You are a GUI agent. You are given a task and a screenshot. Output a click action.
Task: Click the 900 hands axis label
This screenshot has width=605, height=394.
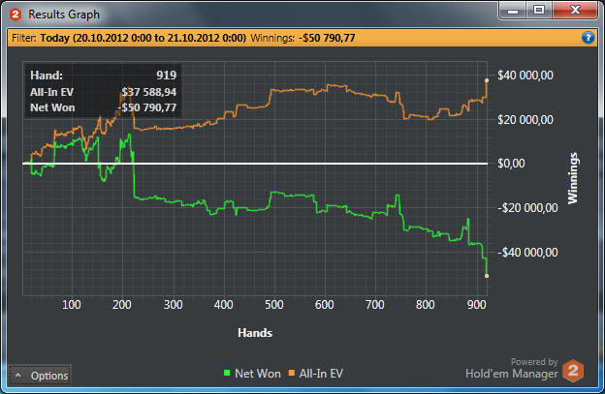coord(476,305)
